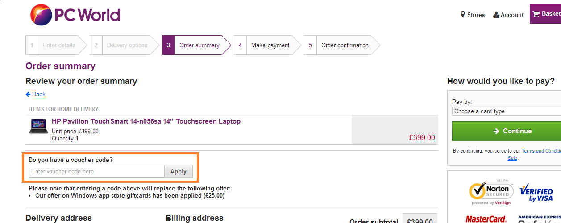
Task: Click the PC World logo
Action: click(75, 15)
